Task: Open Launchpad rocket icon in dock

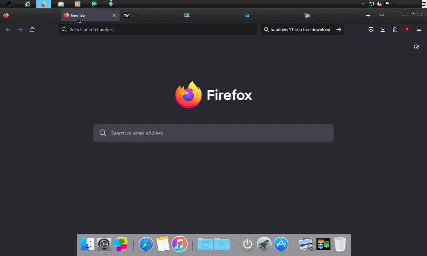Action: (x=264, y=244)
